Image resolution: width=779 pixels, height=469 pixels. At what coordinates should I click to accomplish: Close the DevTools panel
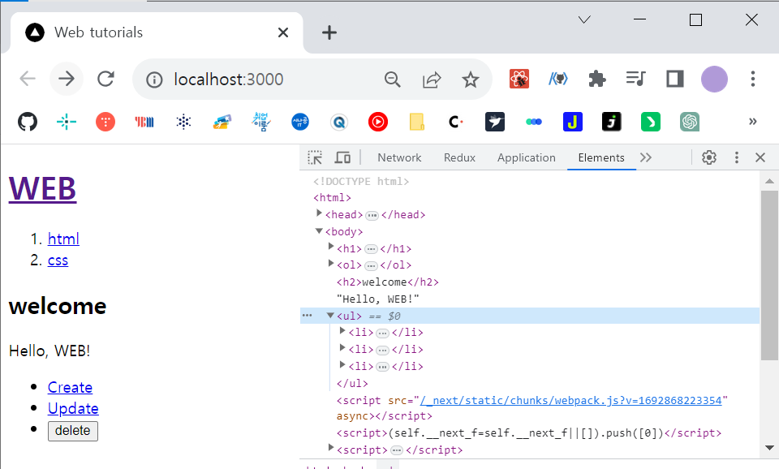[x=760, y=157]
